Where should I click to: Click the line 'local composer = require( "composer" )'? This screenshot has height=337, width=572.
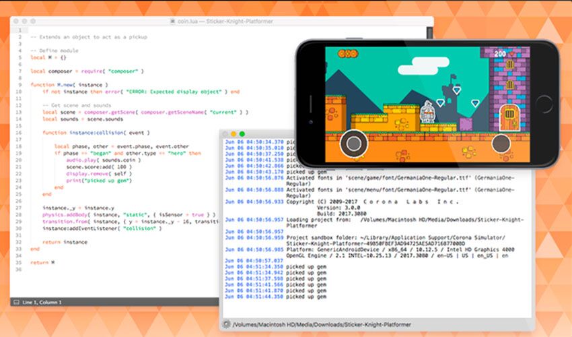point(87,71)
